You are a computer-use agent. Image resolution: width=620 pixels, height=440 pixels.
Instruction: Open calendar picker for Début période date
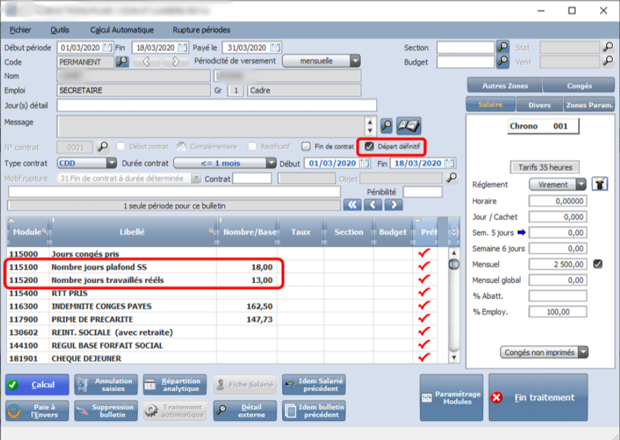tap(107, 48)
